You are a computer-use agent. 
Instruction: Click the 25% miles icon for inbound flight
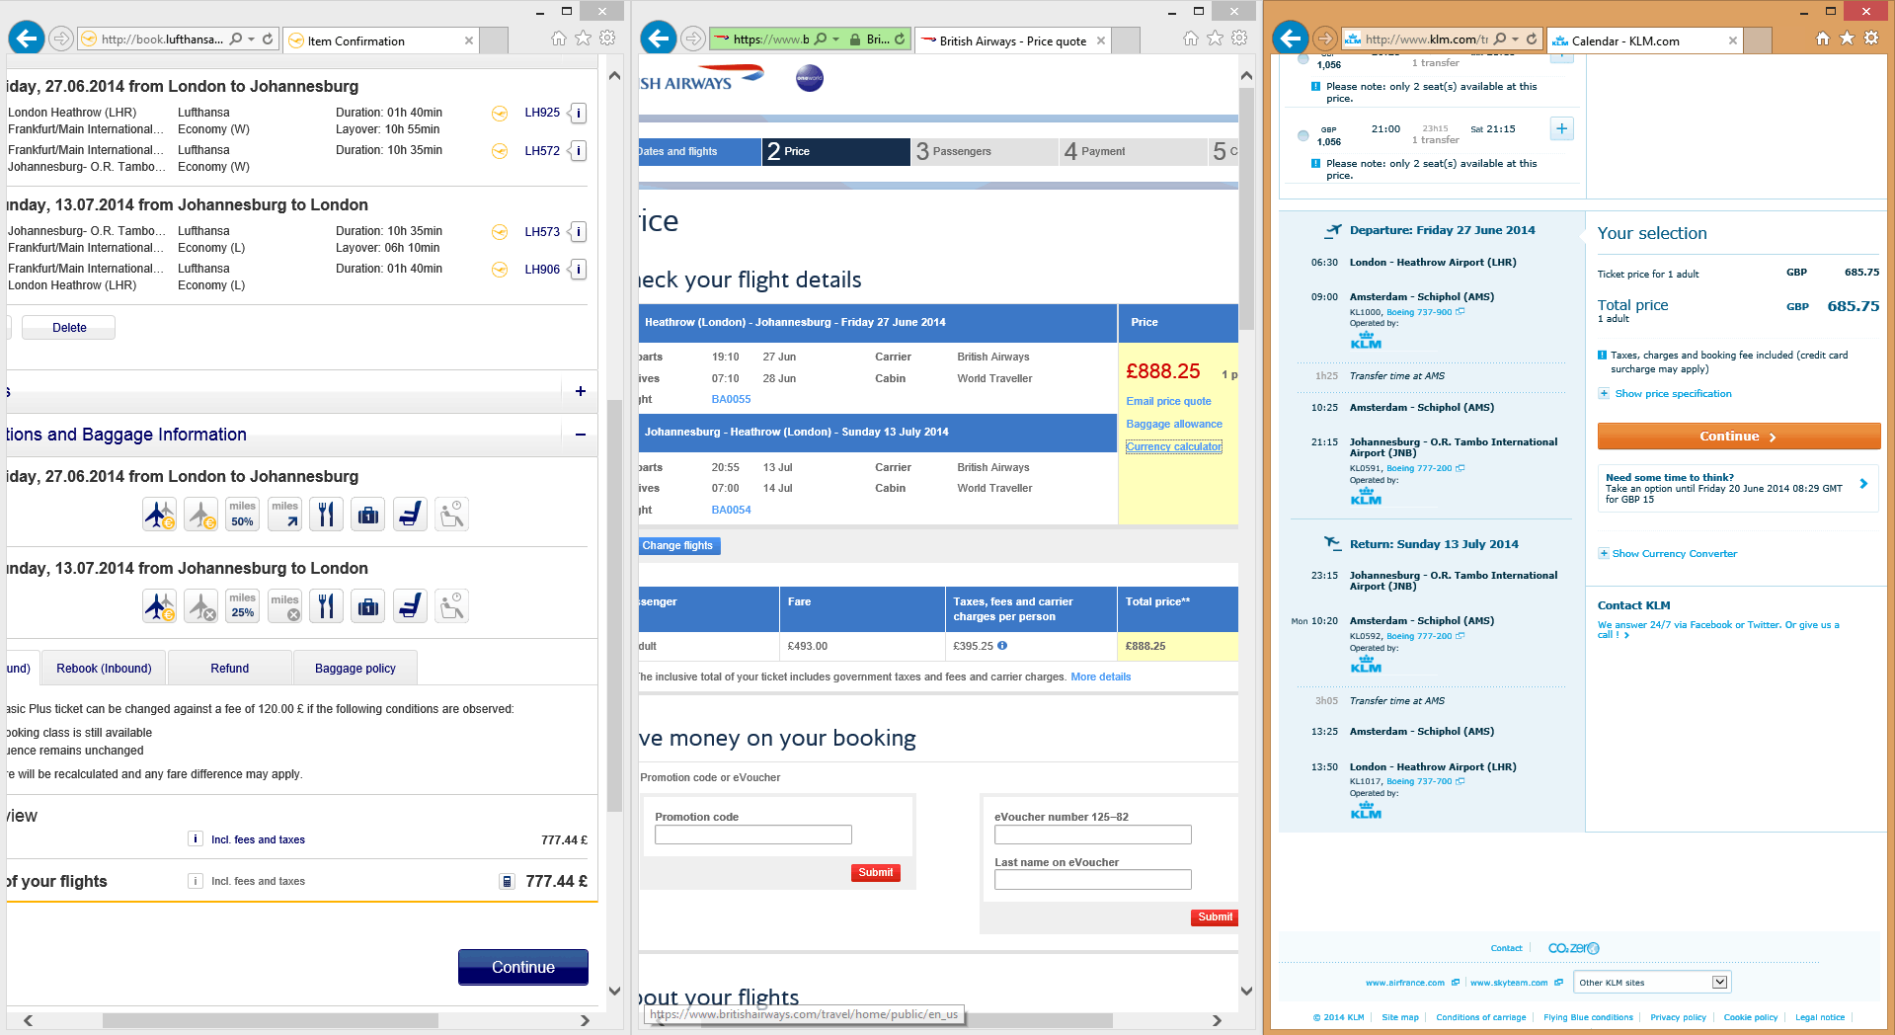[242, 605]
